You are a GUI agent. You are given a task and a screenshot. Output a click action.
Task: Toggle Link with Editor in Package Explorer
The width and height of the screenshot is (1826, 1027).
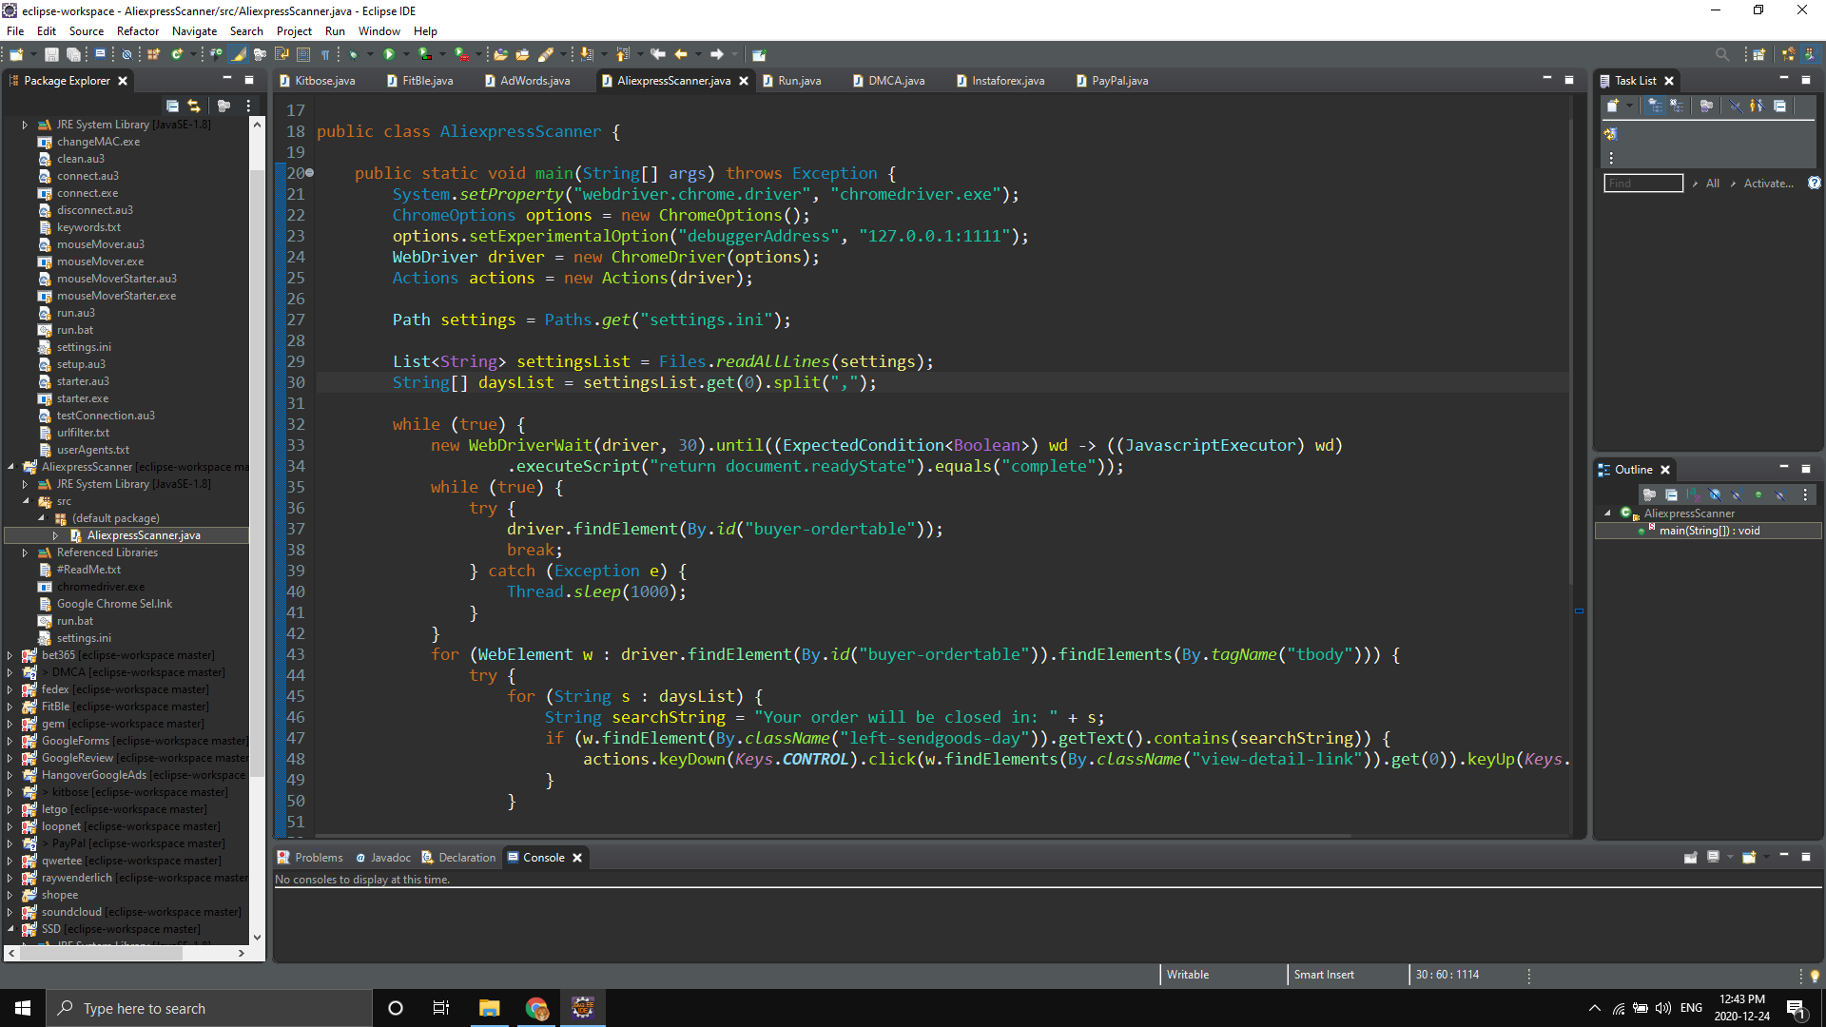[194, 106]
